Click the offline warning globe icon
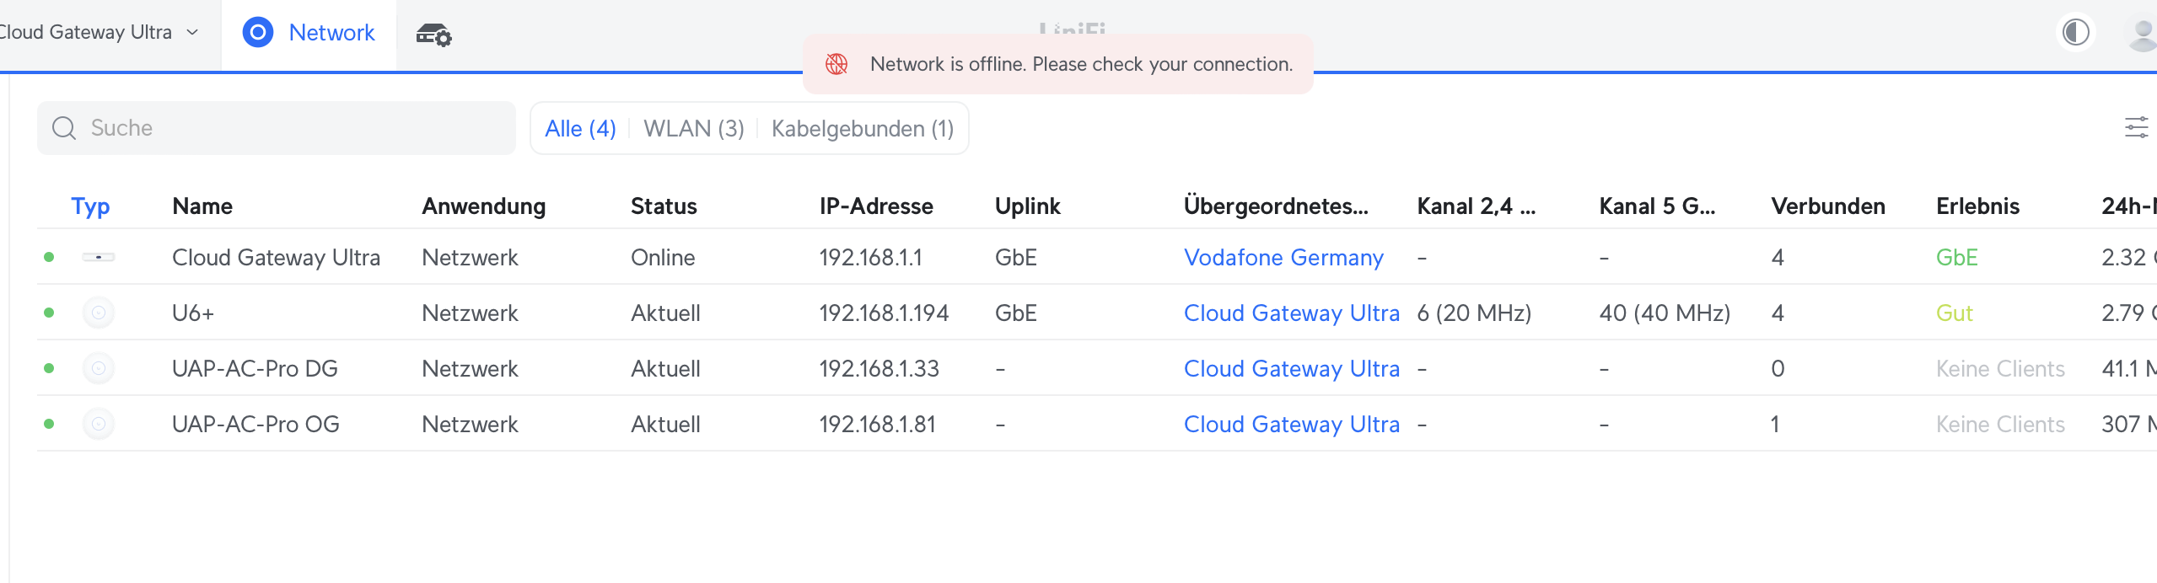Viewport: 2157px width, 583px height. tap(836, 64)
